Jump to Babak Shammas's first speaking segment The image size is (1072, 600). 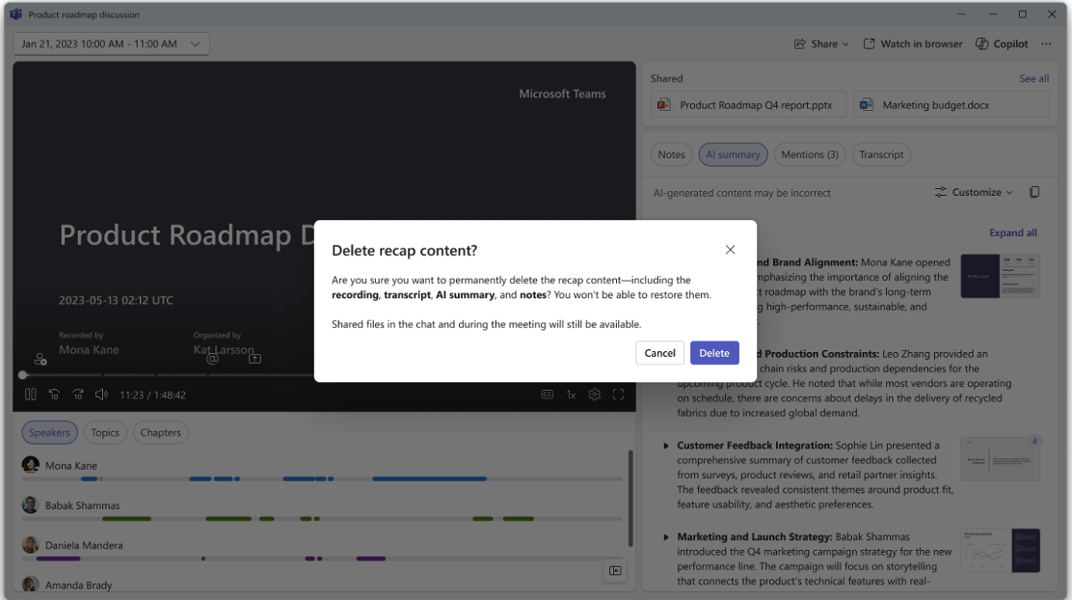point(126,519)
